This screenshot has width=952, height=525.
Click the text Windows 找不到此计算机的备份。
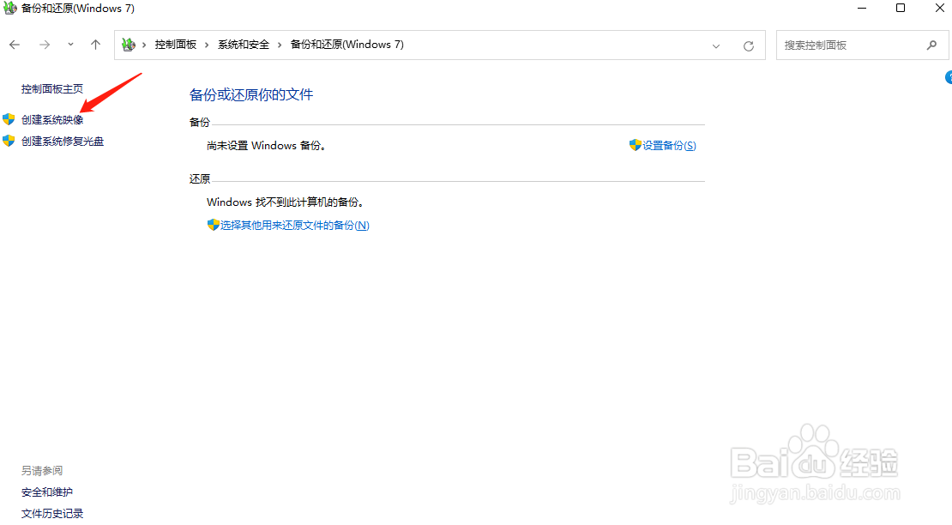tap(286, 202)
